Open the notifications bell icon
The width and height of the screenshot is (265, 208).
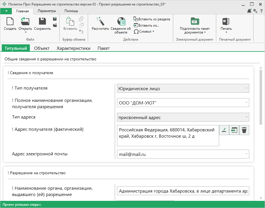tap(249, 11)
